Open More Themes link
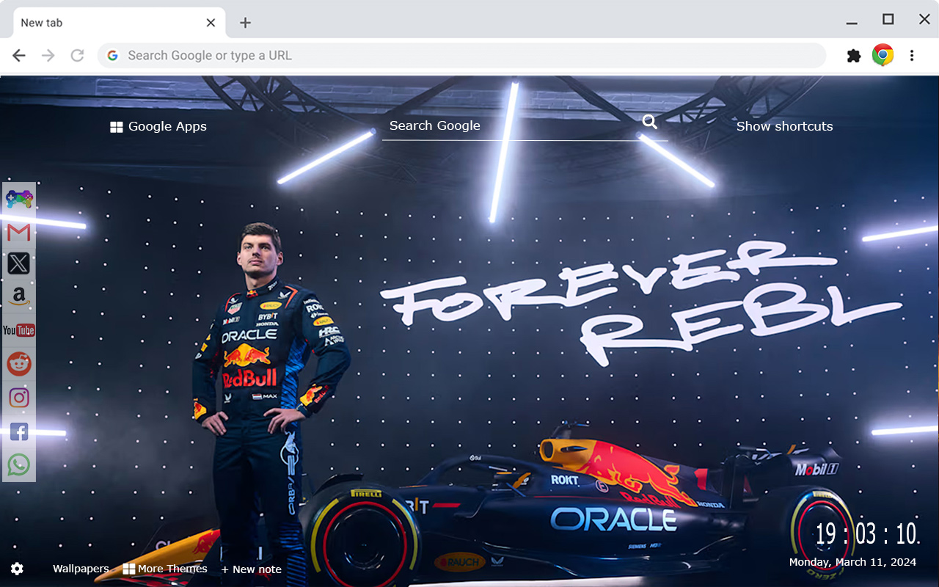The width and height of the screenshot is (939, 587). (165, 569)
